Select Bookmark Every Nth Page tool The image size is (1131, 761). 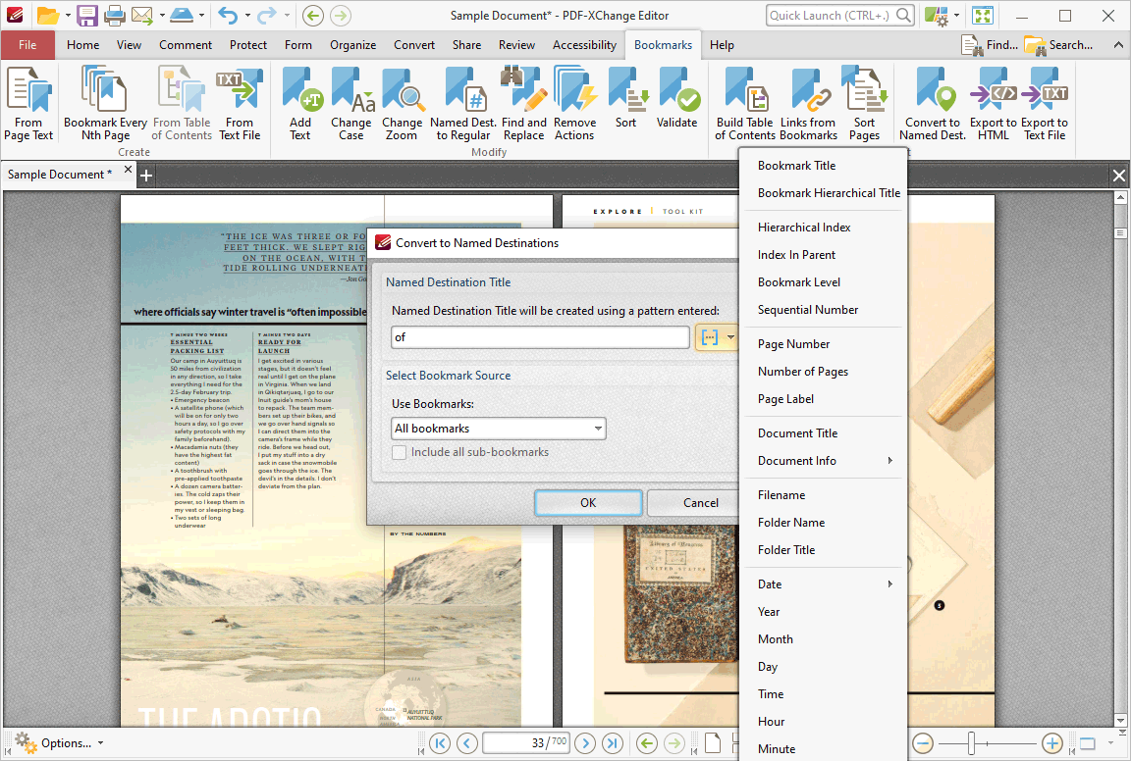click(x=105, y=104)
